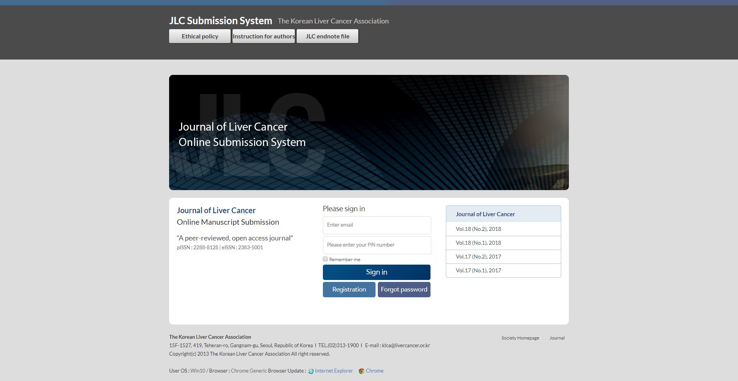Click the copyright 2013 notice text

tap(249, 354)
